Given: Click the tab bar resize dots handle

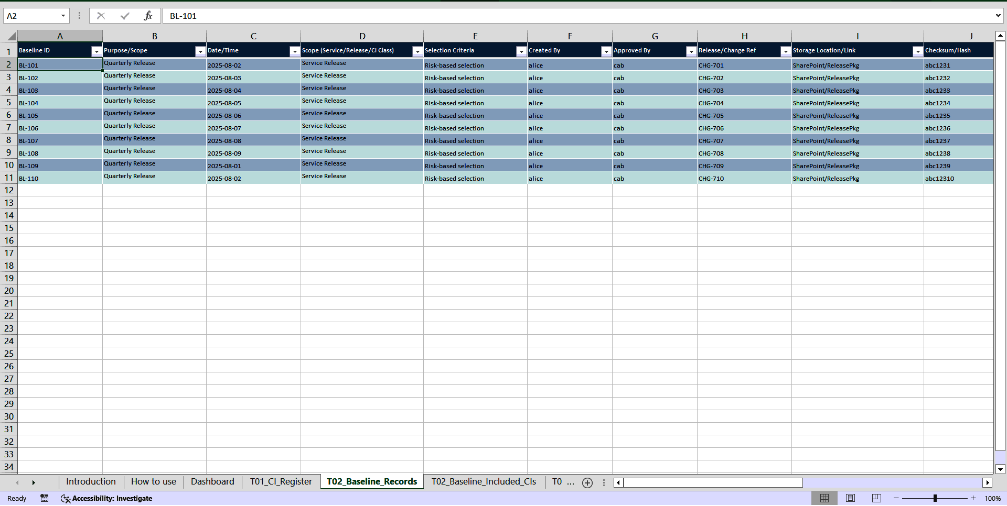Looking at the screenshot, I should (x=604, y=482).
